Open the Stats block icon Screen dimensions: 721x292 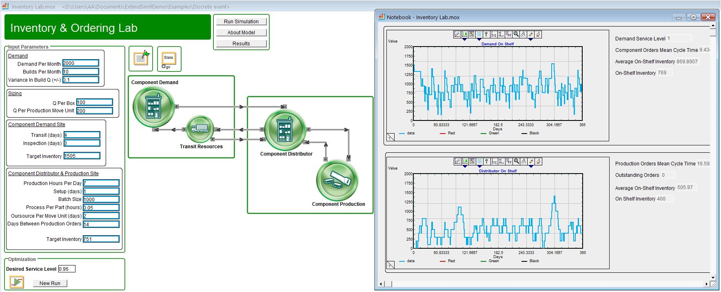pyautogui.click(x=169, y=58)
